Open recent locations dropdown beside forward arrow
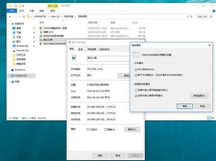 pos(20,17)
